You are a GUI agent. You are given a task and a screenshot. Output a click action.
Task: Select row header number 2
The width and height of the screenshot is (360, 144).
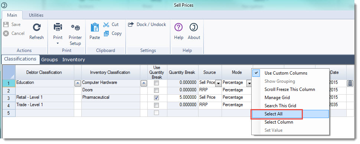[9, 91]
